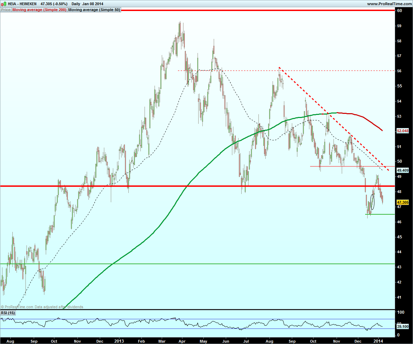
Task: Click the 56 level on price axis
Action: 399,71
